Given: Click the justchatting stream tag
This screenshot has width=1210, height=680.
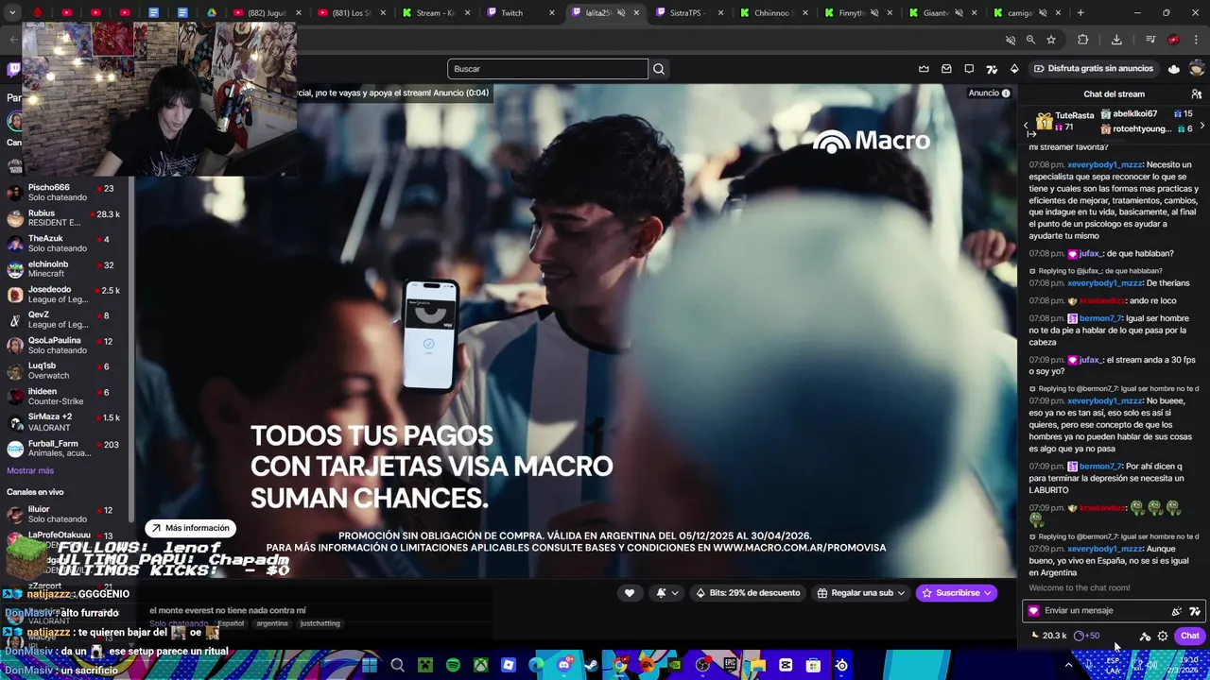Looking at the screenshot, I should [320, 623].
